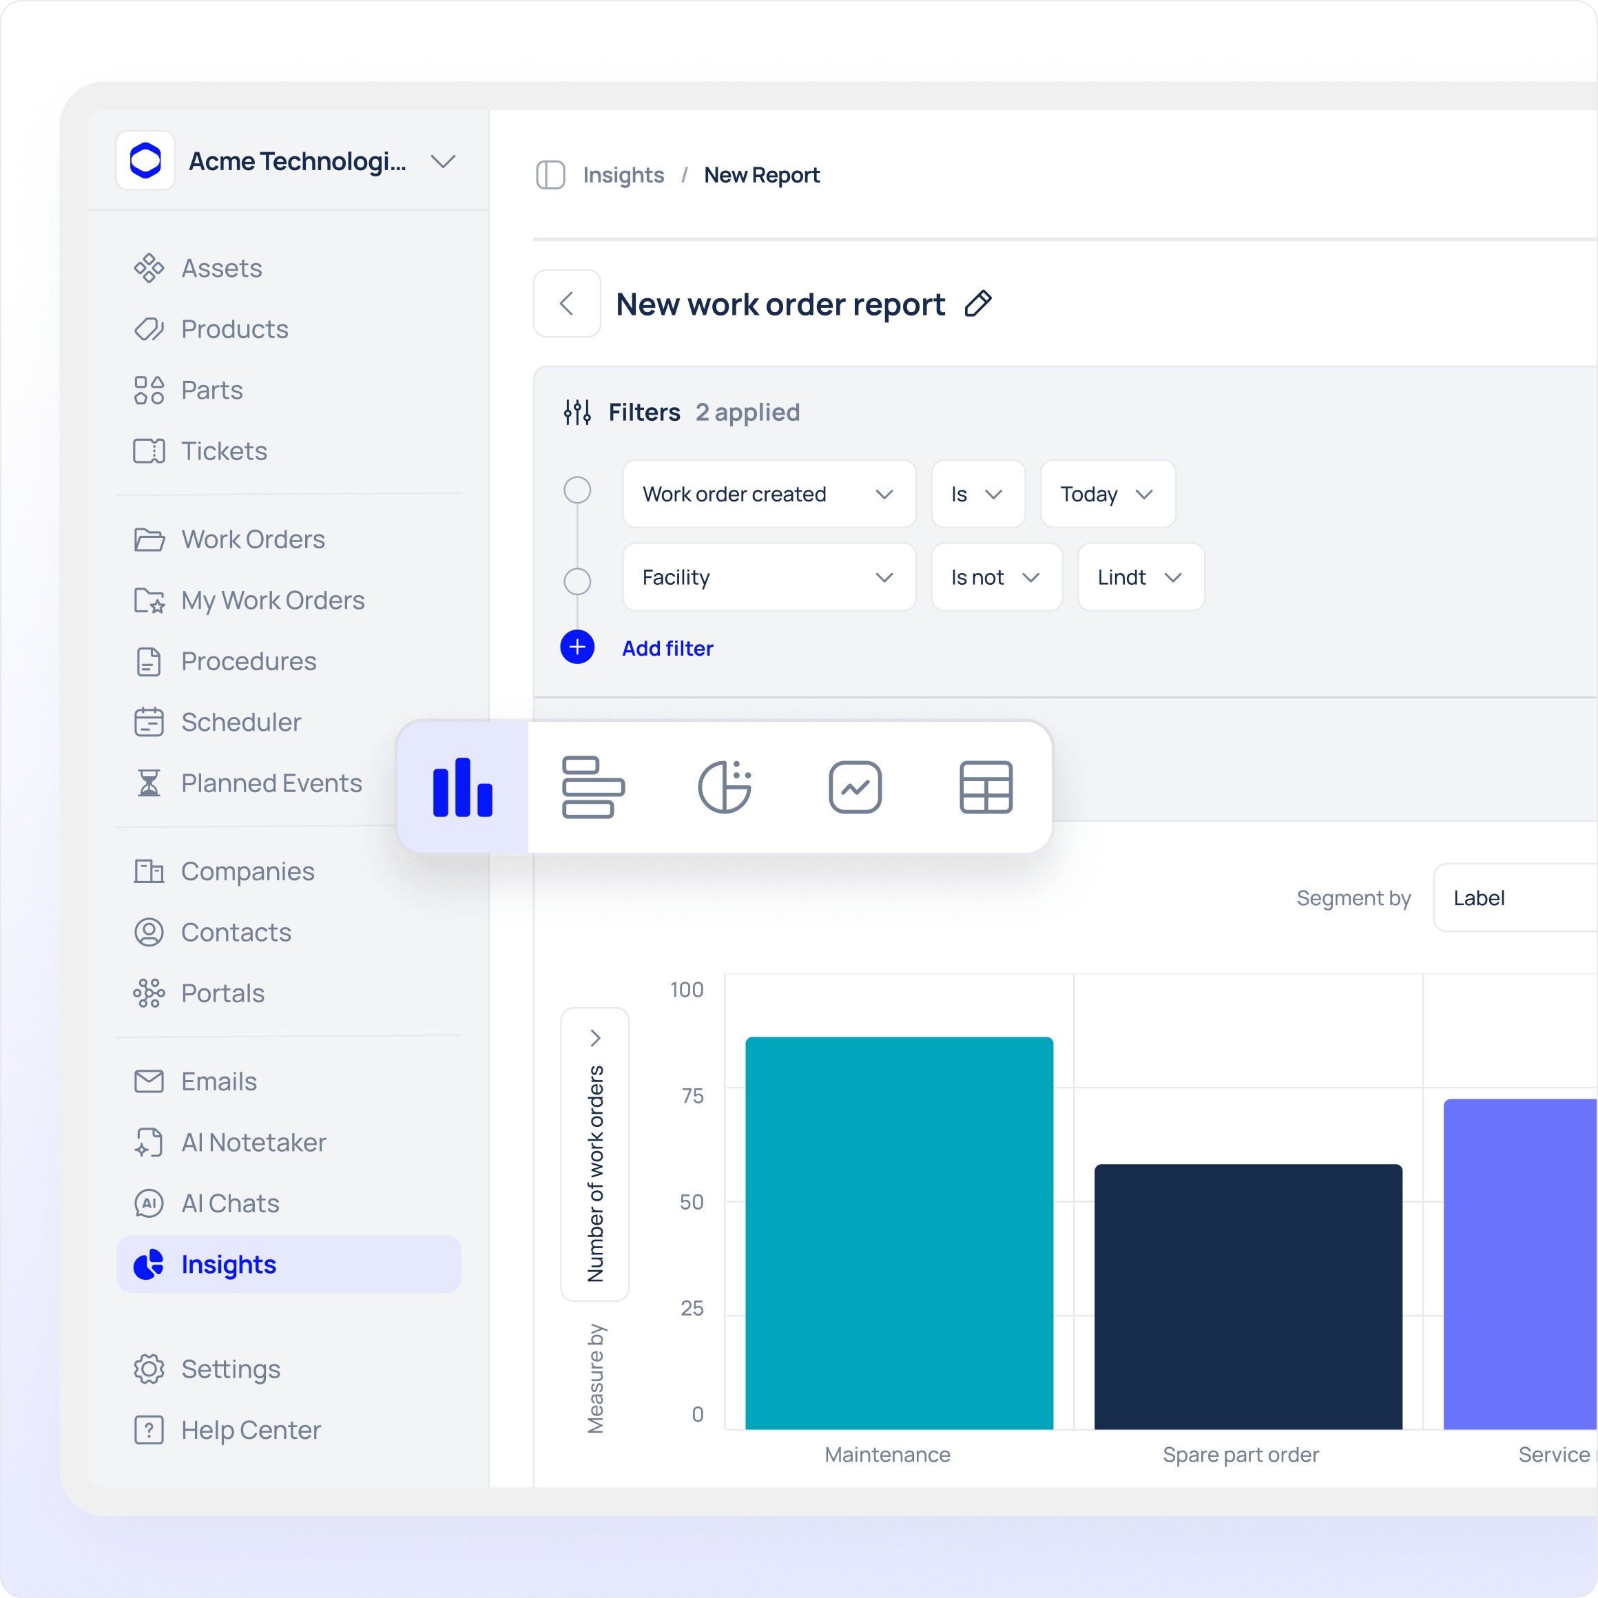Click the teal Maintenance bar
Viewport: 1598px width, 1598px height.
tap(899, 1232)
